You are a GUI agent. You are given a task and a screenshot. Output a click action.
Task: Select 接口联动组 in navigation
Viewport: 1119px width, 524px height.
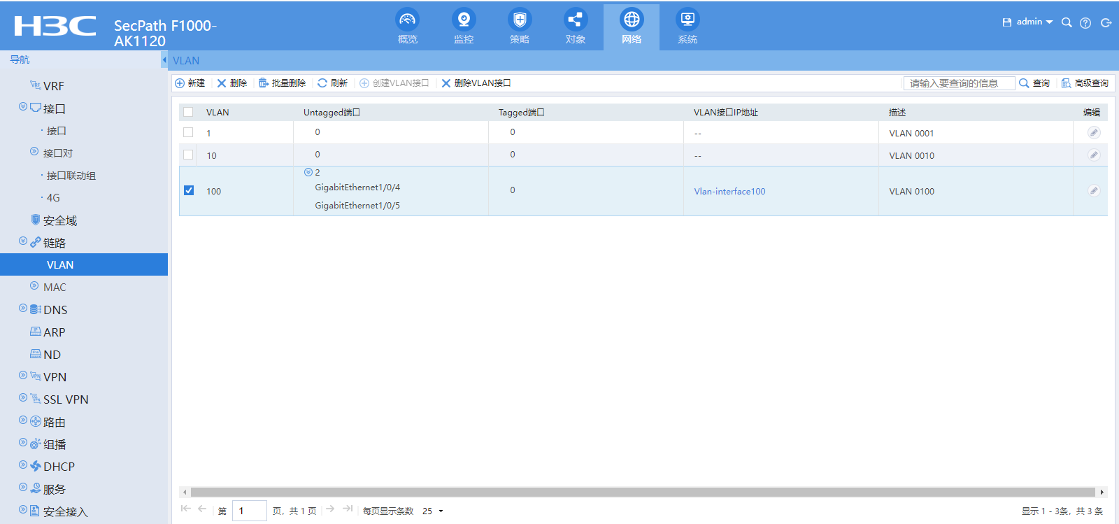[x=71, y=176]
